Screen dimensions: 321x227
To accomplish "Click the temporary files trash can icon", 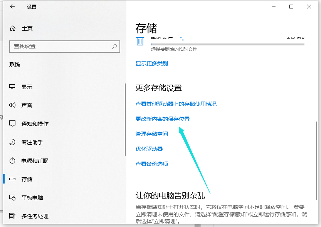I will (140, 41).
